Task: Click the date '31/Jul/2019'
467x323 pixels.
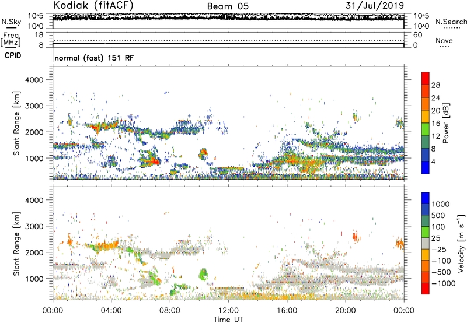Action: tap(375, 5)
